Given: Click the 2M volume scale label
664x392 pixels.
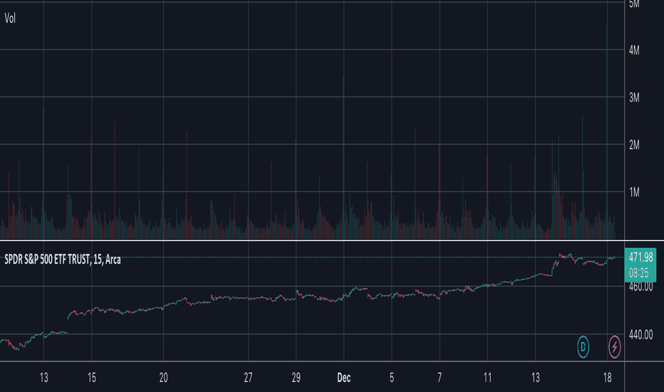Looking at the screenshot, I should click(634, 145).
